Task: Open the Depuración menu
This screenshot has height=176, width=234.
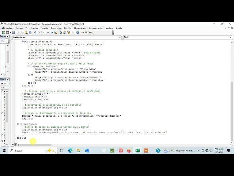Action: pyautogui.click(x=56, y=28)
